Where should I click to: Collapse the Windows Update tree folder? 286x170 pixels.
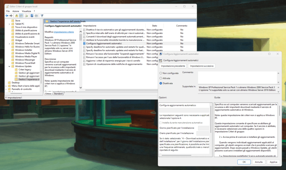pyautogui.click(x=9, y=67)
